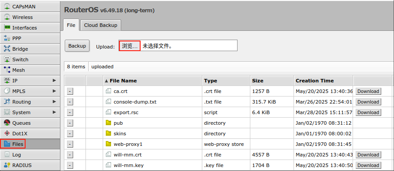The width and height of the screenshot is (394, 171).
Task: Expand the Routing submenu arrow
Action: [54, 102]
